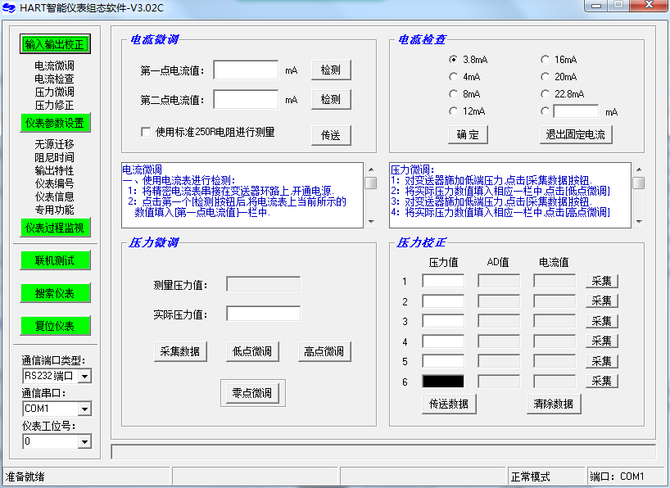Choose the 20mA current option

tap(546, 77)
